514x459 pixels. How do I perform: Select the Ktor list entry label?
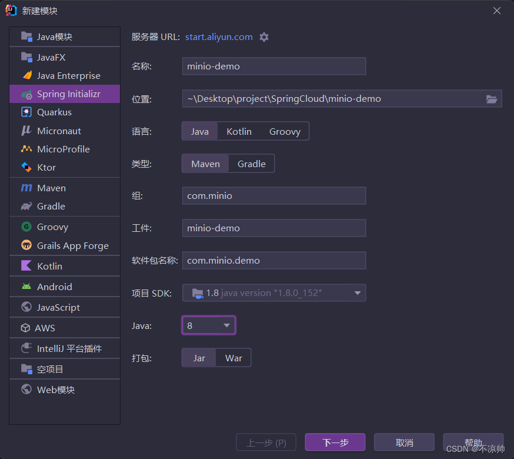46,168
